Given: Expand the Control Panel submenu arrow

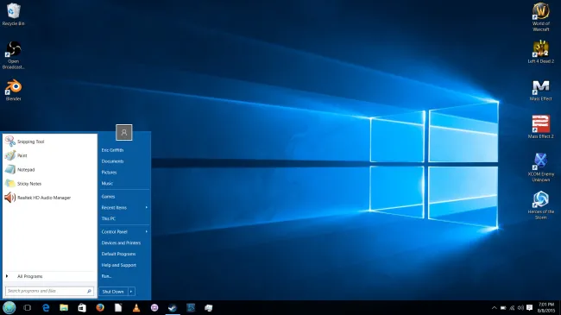Looking at the screenshot, I should 147,232.
